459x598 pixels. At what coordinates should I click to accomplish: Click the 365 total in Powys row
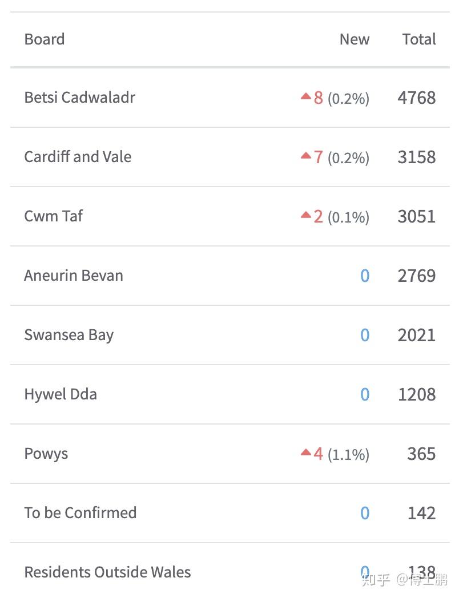pos(421,454)
